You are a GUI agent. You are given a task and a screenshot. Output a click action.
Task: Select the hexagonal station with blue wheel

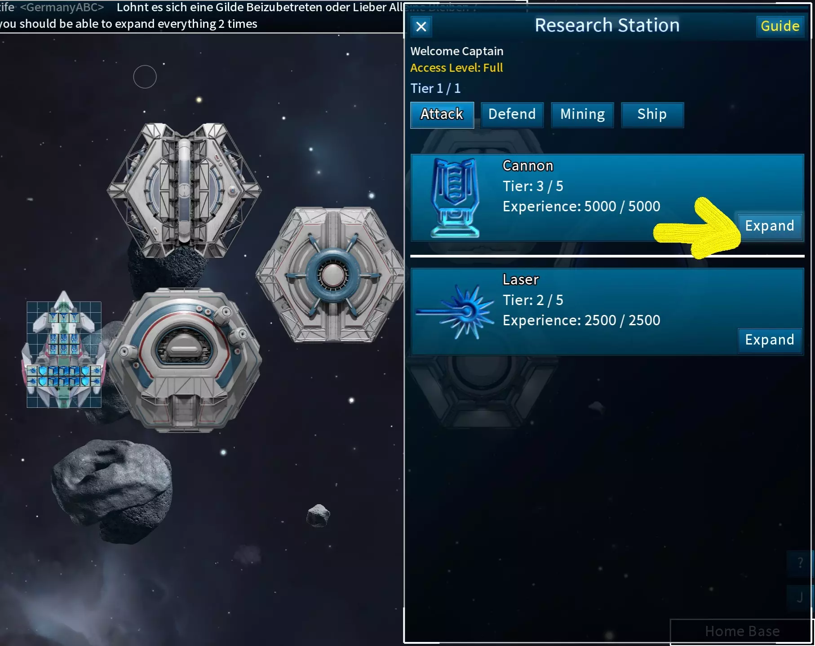coord(331,275)
